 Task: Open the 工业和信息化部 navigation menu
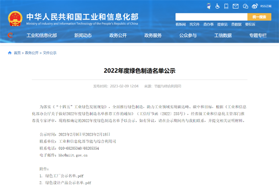coord(41,35)
